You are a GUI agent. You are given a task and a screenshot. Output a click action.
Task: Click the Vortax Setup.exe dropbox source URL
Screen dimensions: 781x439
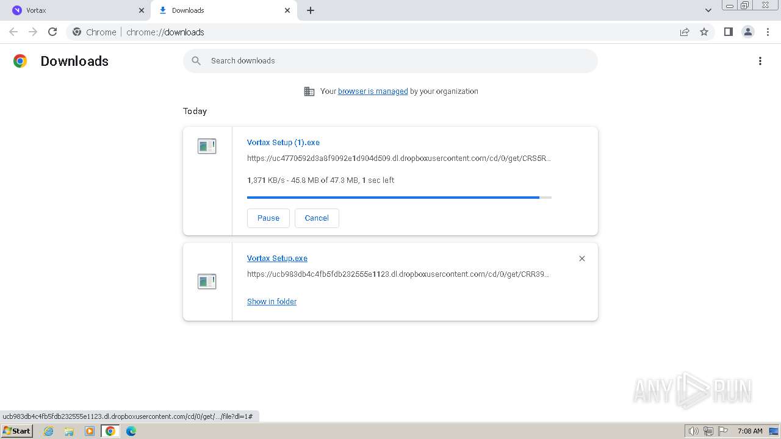pos(398,274)
